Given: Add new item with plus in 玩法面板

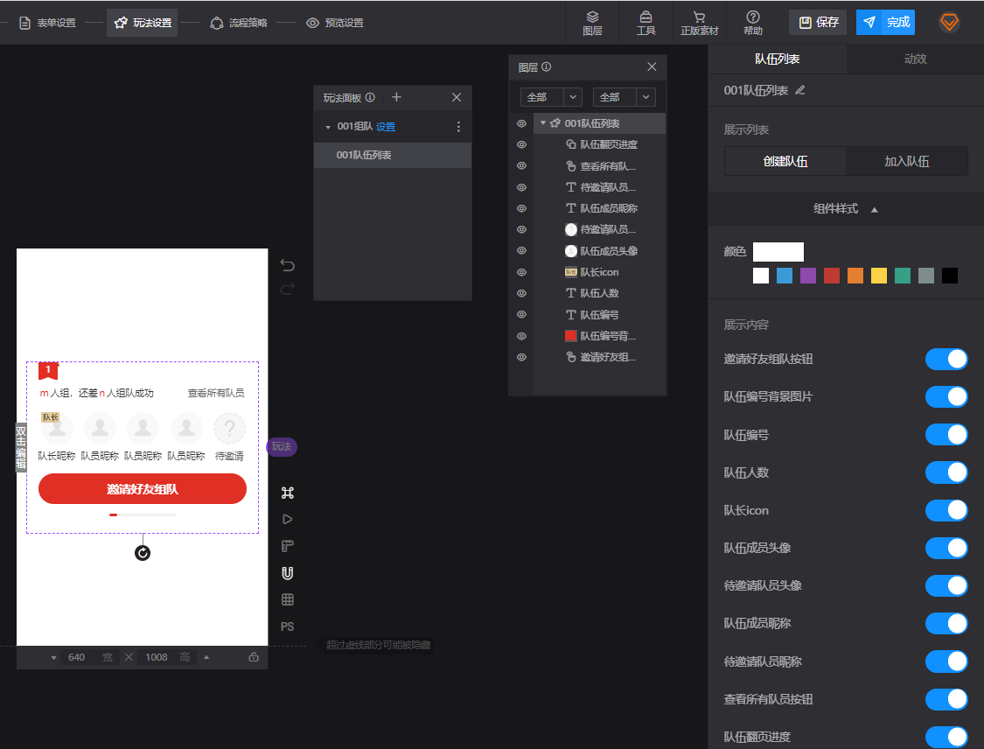Looking at the screenshot, I should 396,97.
